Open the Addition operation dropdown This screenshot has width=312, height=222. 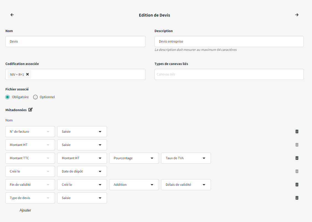(134, 185)
